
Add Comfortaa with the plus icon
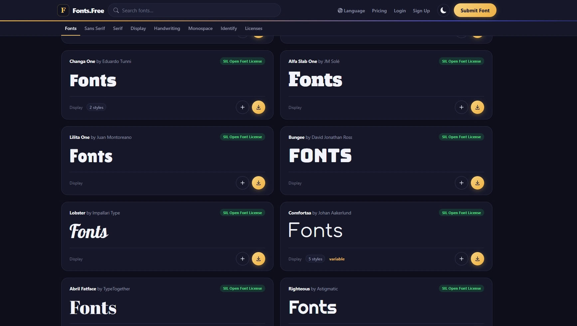click(462, 259)
